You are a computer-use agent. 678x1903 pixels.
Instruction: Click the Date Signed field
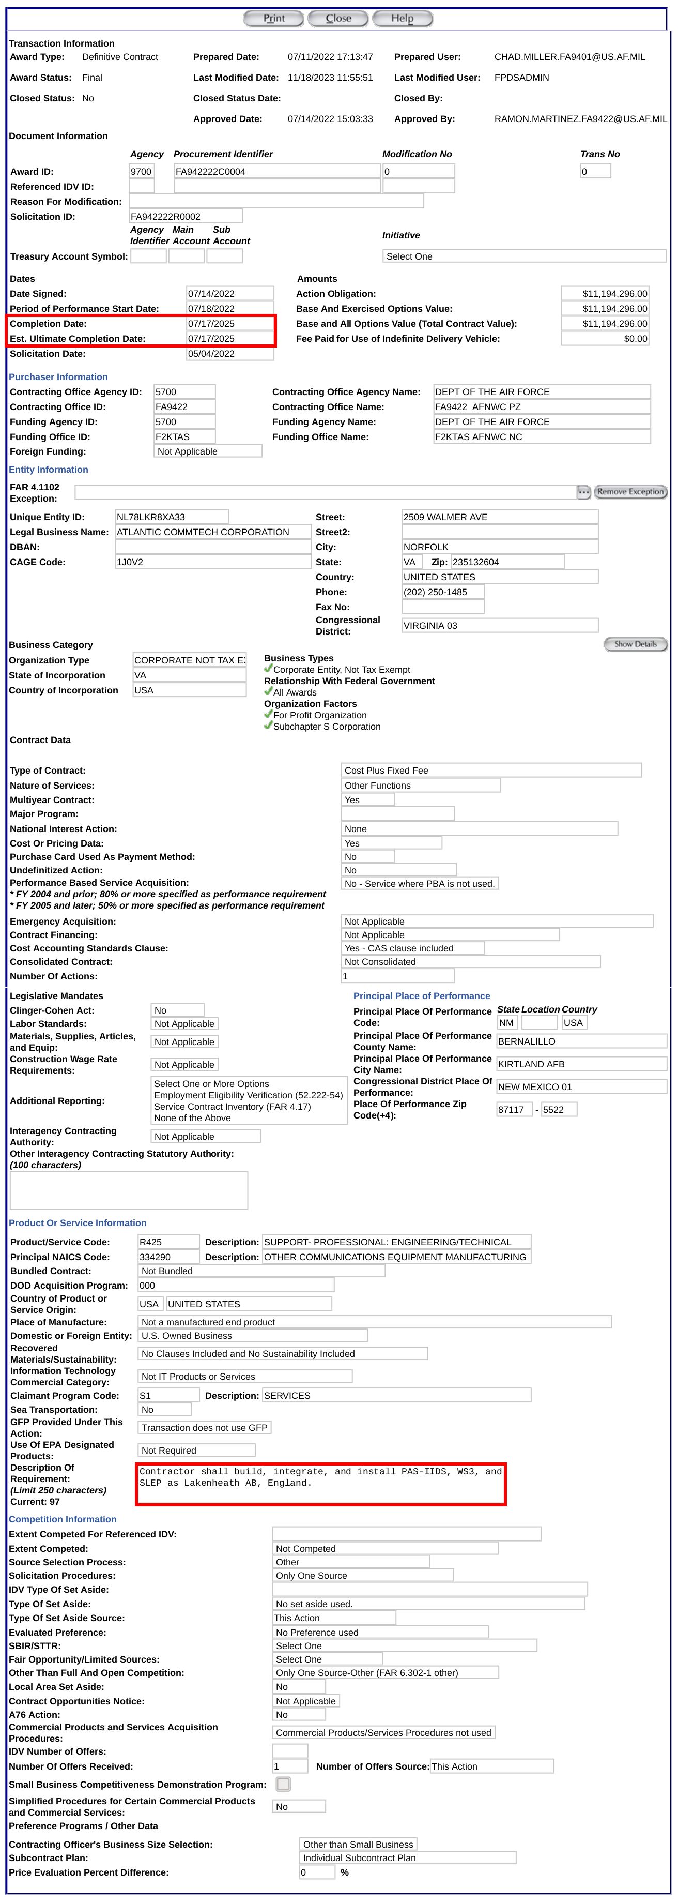(x=229, y=293)
